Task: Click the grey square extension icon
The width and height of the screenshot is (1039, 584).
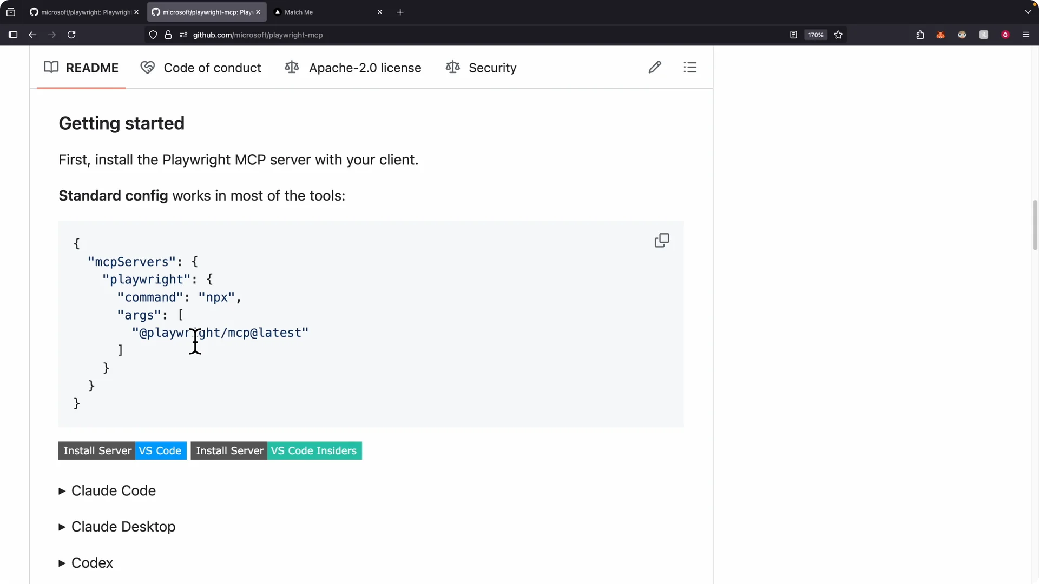Action: click(x=984, y=35)
